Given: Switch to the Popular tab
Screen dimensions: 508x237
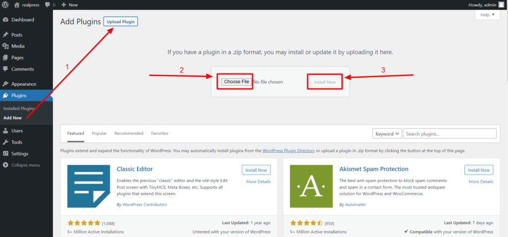Looking at the screenshot, I should [x=99, y=133].
